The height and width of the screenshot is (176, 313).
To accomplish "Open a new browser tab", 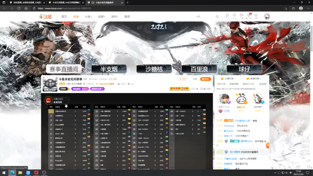I will (128, 3).
